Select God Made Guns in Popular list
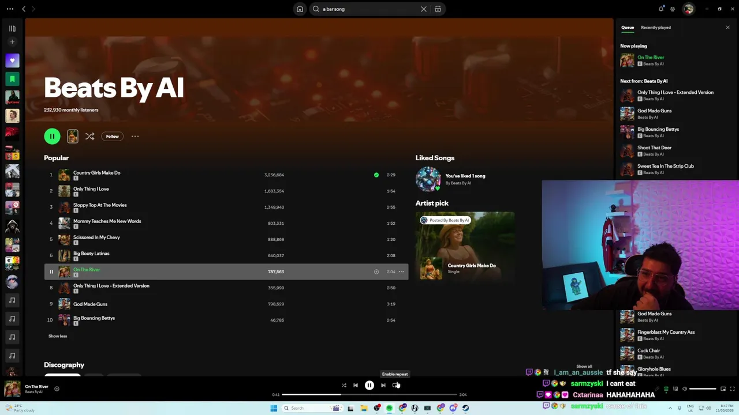The image size is (739, 415). click(226, 304)
